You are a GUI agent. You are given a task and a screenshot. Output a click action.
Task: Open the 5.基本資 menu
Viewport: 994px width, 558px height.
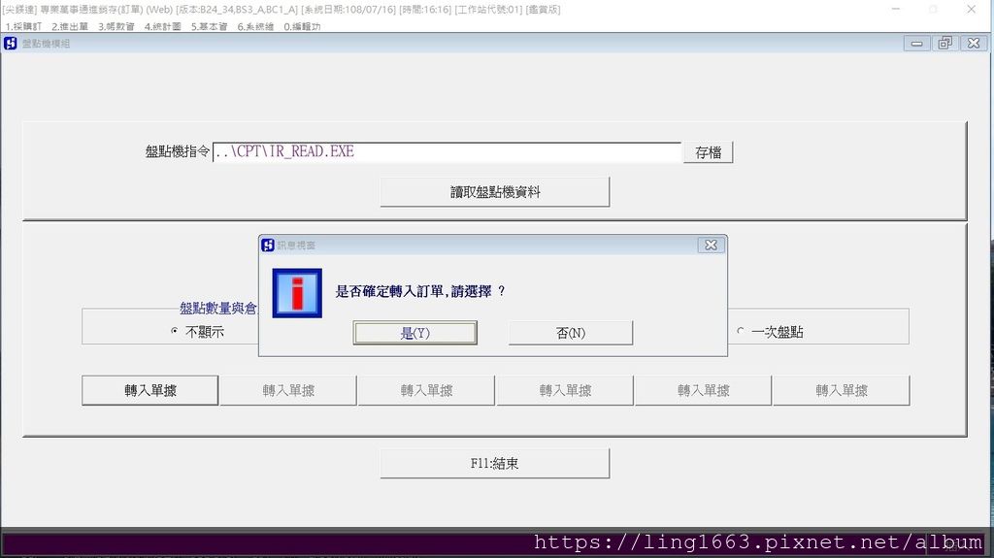click(210, 26)
